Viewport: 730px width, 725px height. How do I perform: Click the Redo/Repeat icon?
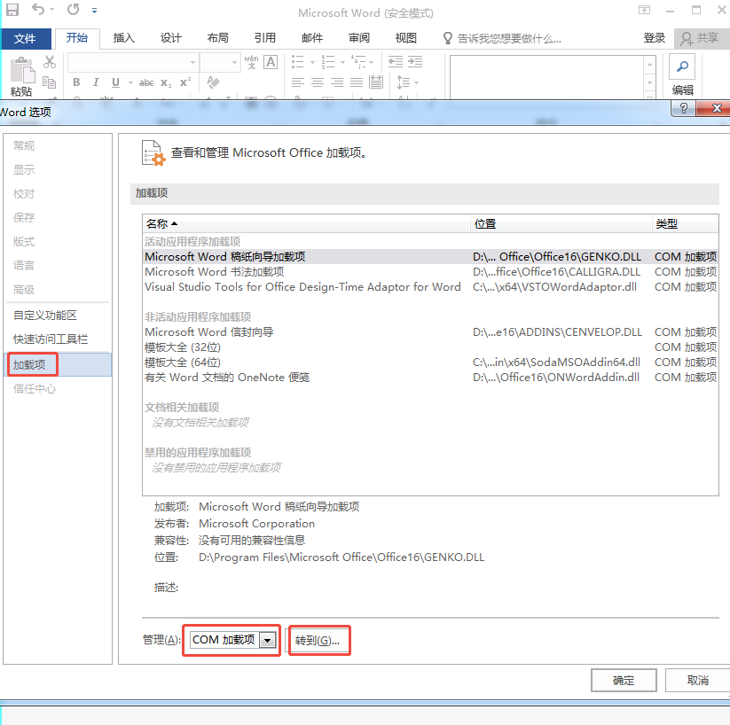[73, 10]
